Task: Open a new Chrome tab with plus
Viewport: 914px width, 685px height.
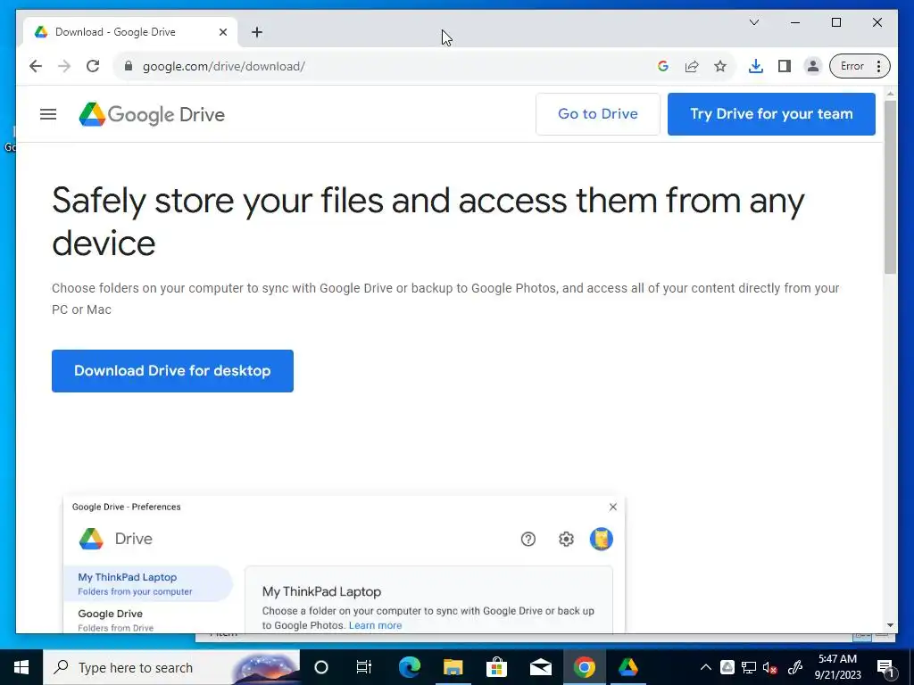Action: (x=257, y=32)
